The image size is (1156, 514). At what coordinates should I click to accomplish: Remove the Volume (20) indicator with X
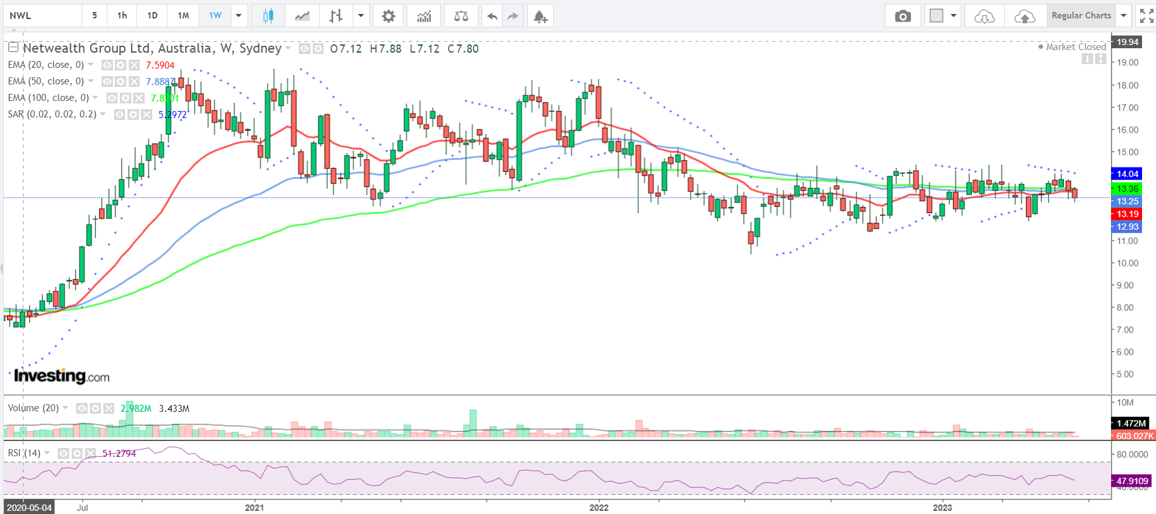108,408
